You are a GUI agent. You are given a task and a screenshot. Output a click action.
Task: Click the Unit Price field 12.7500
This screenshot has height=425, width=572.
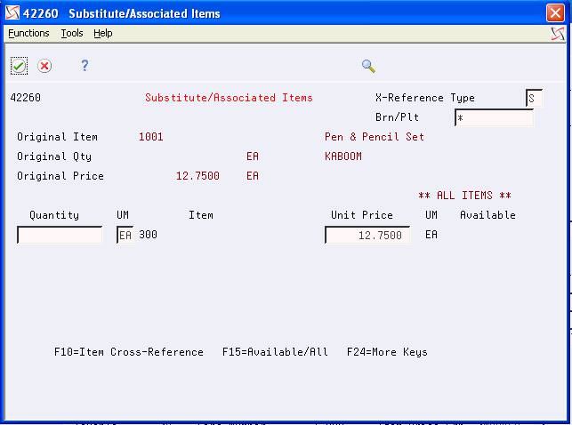coord(367,235)
